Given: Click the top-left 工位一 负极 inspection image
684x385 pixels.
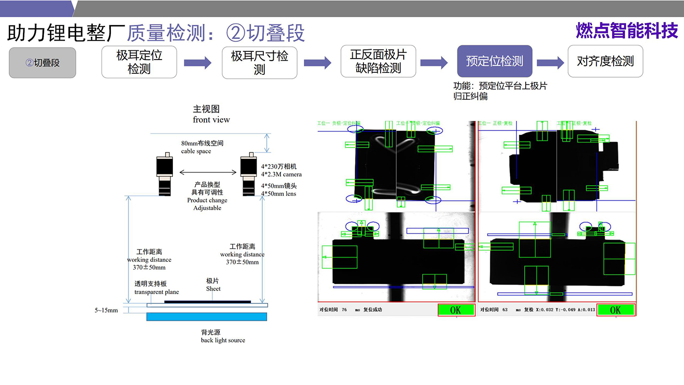Looking at the screenshot, I should (x=395, y=166).
